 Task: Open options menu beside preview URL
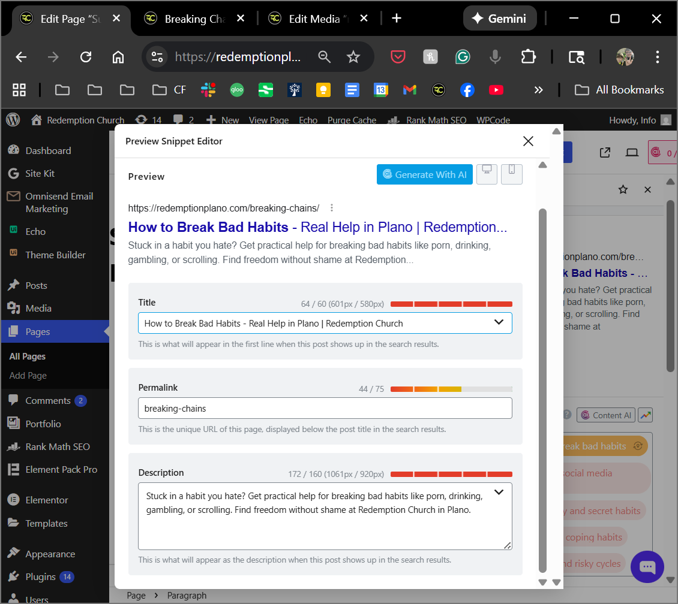pyautogui.click(x=332, y=208)
